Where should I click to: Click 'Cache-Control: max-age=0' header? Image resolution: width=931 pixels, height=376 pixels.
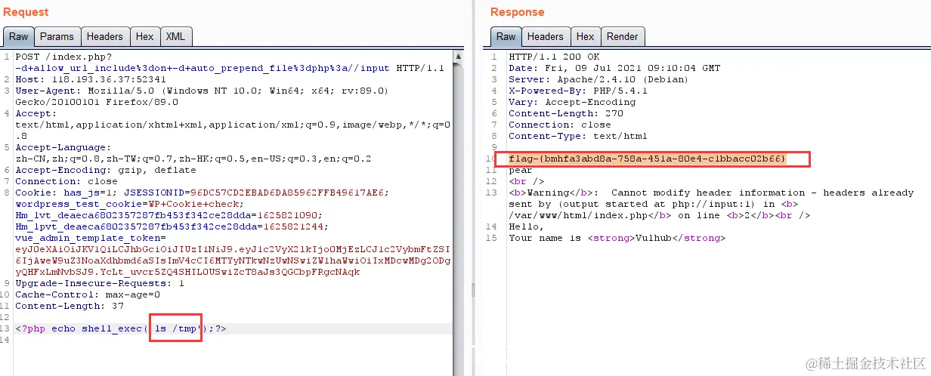pyautogui.click(x=88, y=294)
